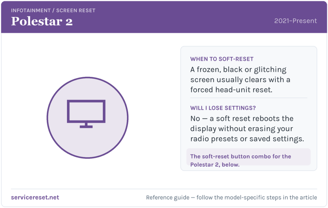Click the soft reset reboots display paragraph
Screen dimensions: 328x208
(x=247, y=129)
